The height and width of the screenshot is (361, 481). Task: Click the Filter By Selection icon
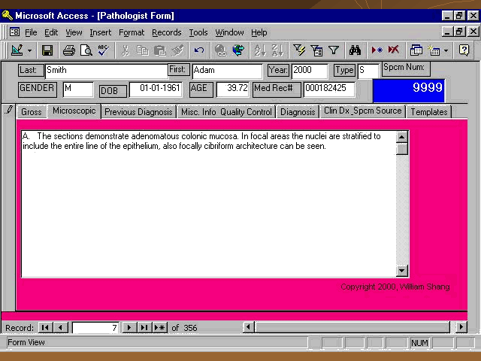click(299, 50)
